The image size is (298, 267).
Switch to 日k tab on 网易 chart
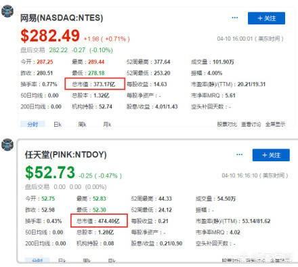coord(58,124)
